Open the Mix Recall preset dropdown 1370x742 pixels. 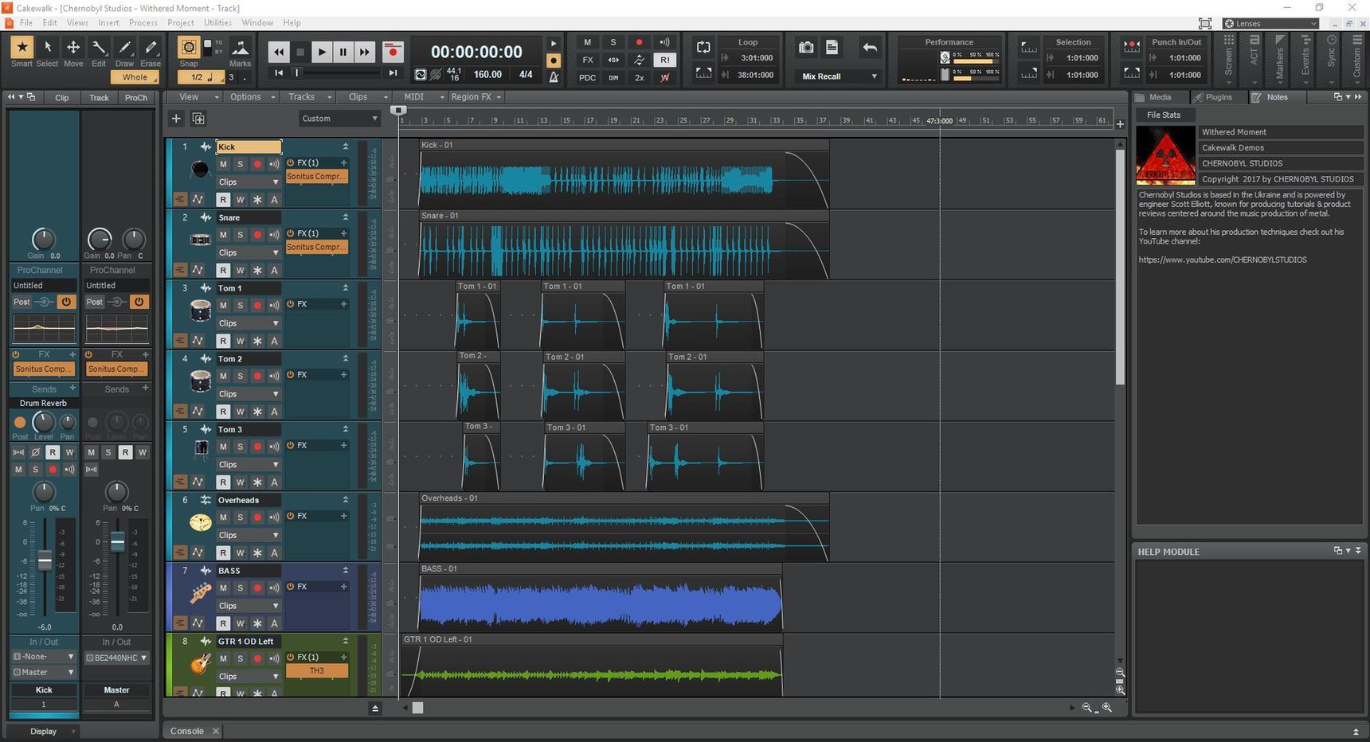pos(839,76)
